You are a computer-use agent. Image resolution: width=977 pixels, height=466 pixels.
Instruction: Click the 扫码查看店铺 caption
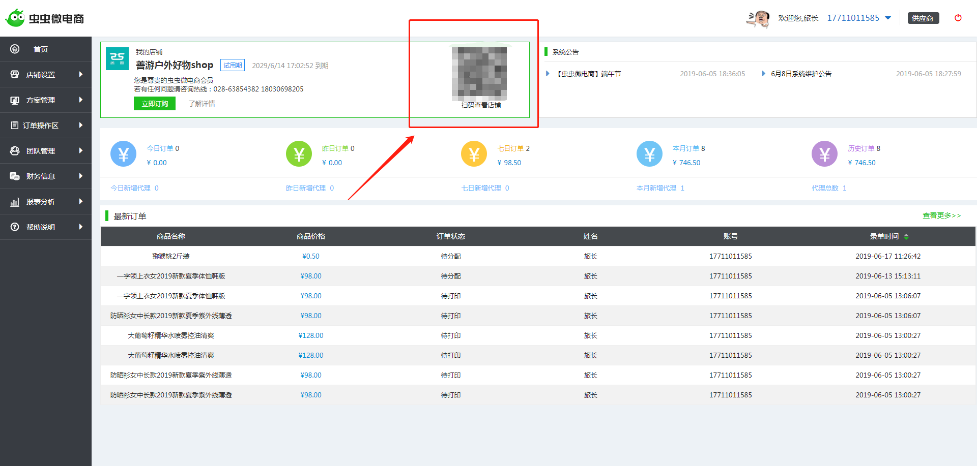(x=481, y=105)
